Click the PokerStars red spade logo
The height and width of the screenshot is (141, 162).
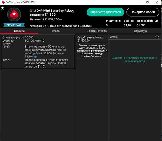coord(14,15)
